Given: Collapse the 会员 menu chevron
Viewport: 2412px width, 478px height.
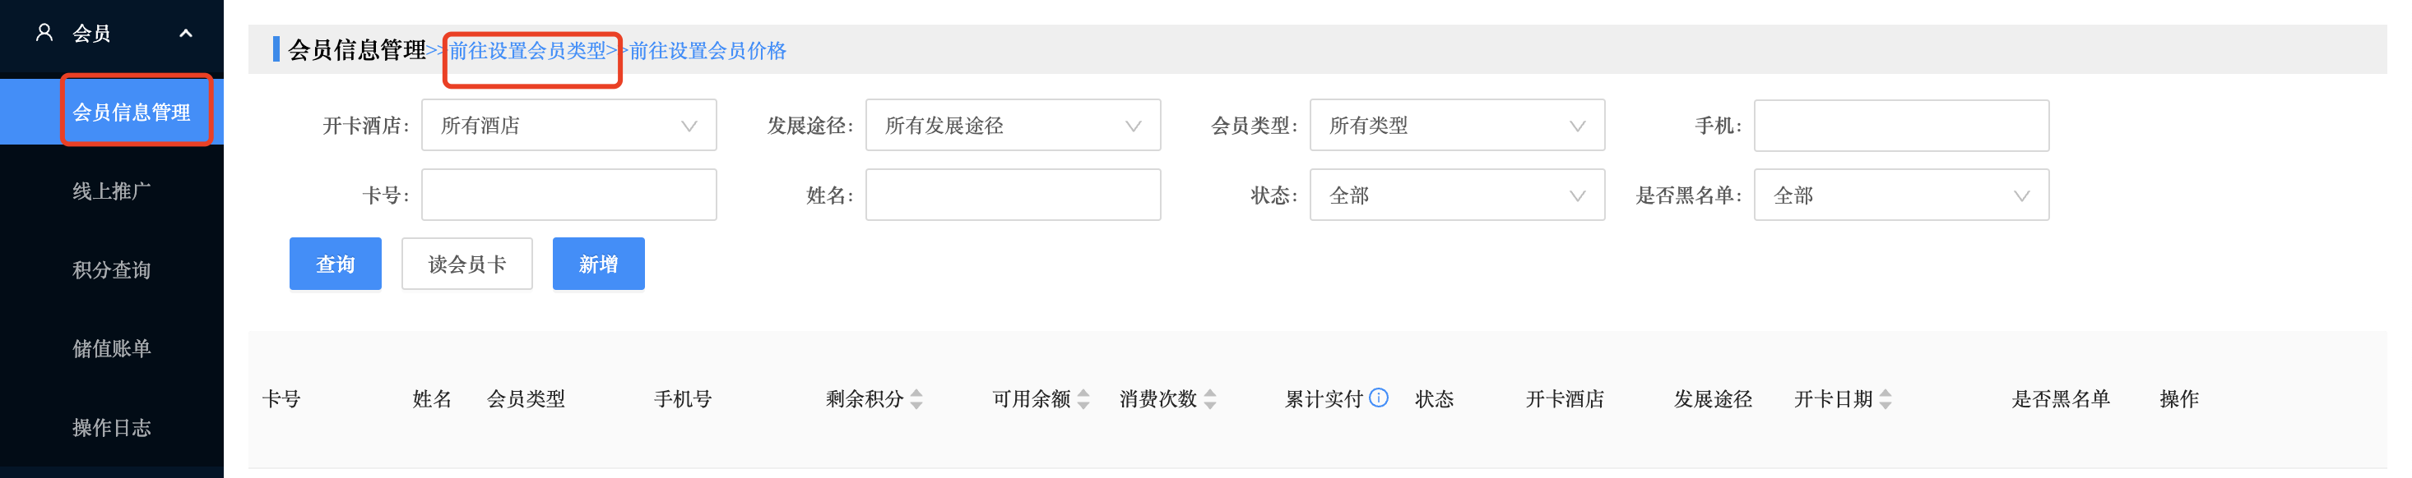Looking at the screenshot, I should click(x=185, y=33).
